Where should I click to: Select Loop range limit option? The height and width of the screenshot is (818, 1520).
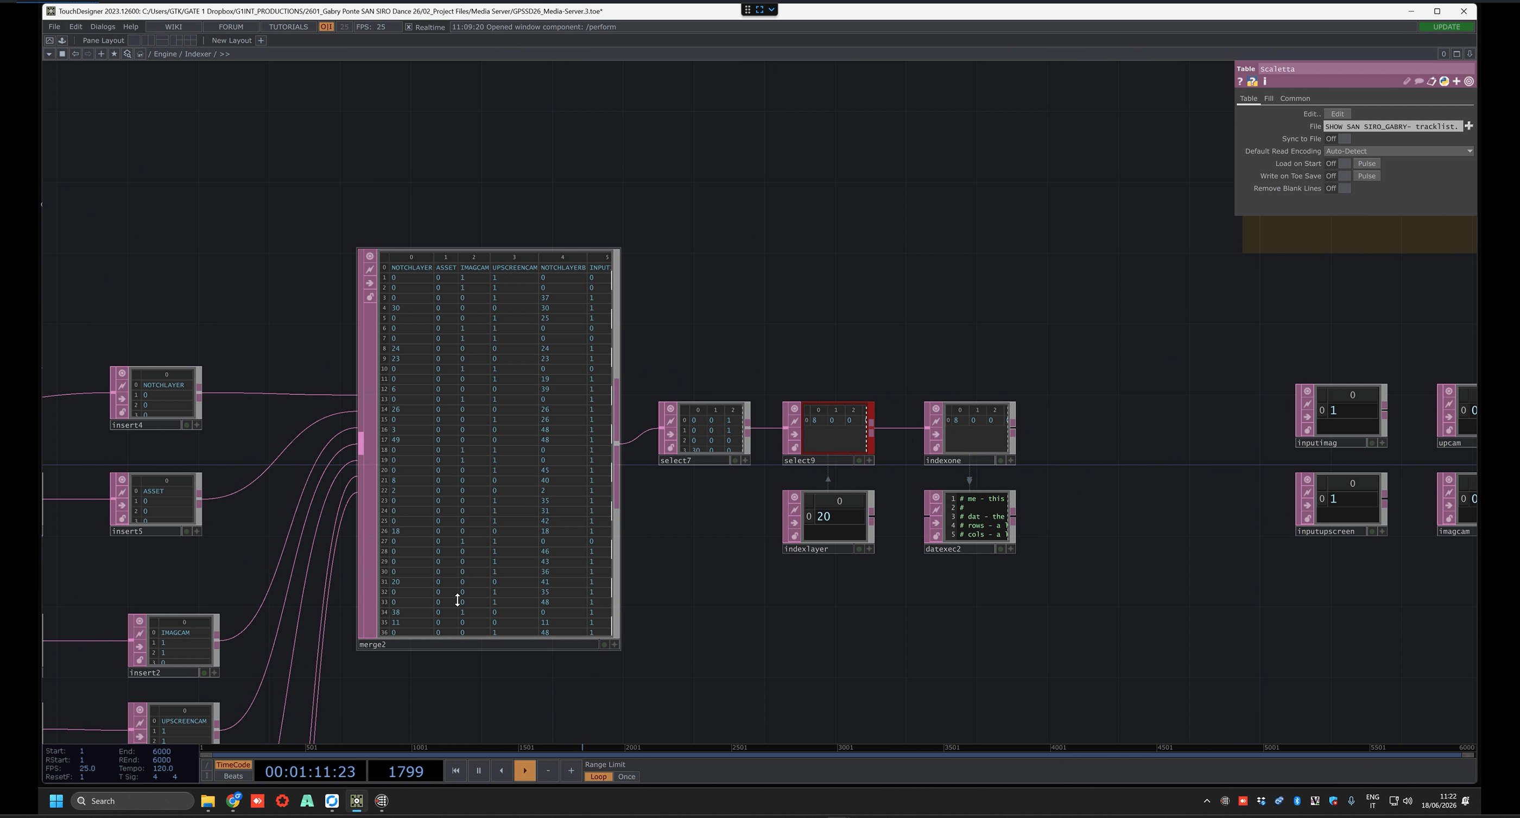[x=598, y=777]
